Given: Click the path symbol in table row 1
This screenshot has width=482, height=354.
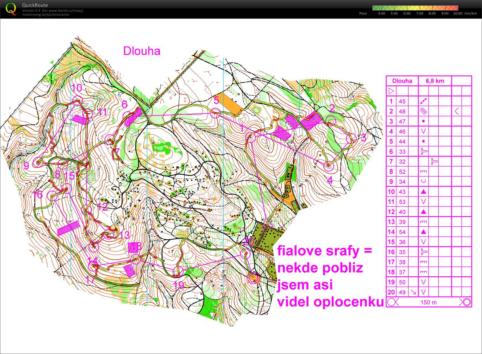Looking at the screenshot, I should click(x=423, y=101).
